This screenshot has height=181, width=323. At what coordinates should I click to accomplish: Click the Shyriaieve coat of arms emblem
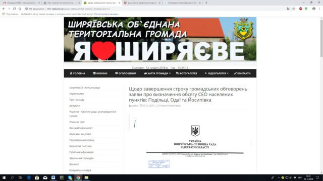(243, 29)
